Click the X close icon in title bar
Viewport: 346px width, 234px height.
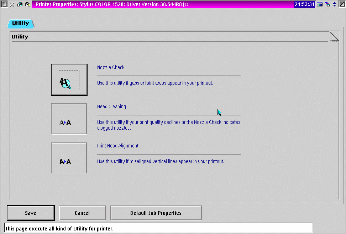point(12,4)
